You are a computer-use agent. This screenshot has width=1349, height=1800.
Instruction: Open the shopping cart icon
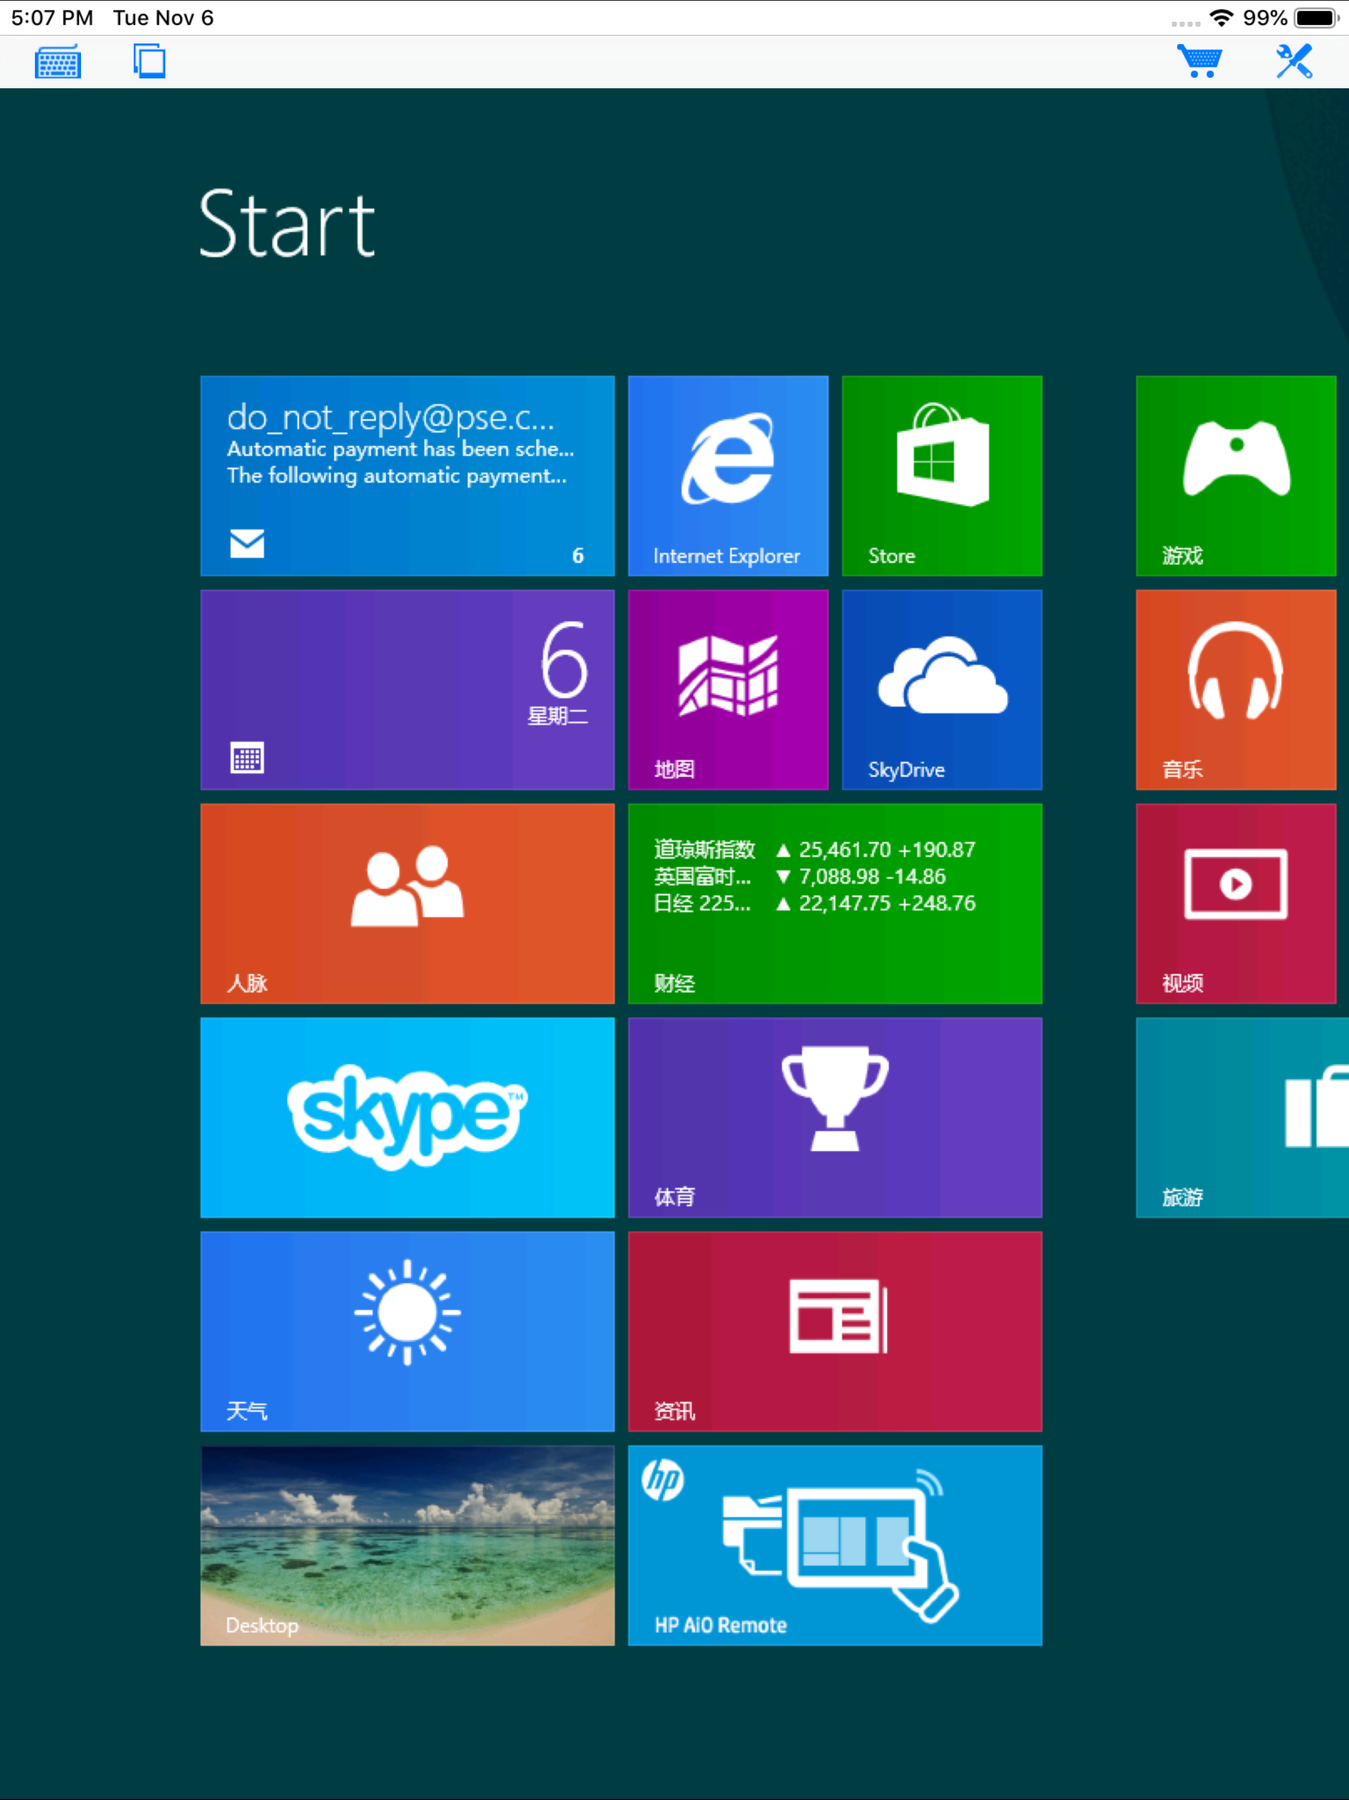1199,62
